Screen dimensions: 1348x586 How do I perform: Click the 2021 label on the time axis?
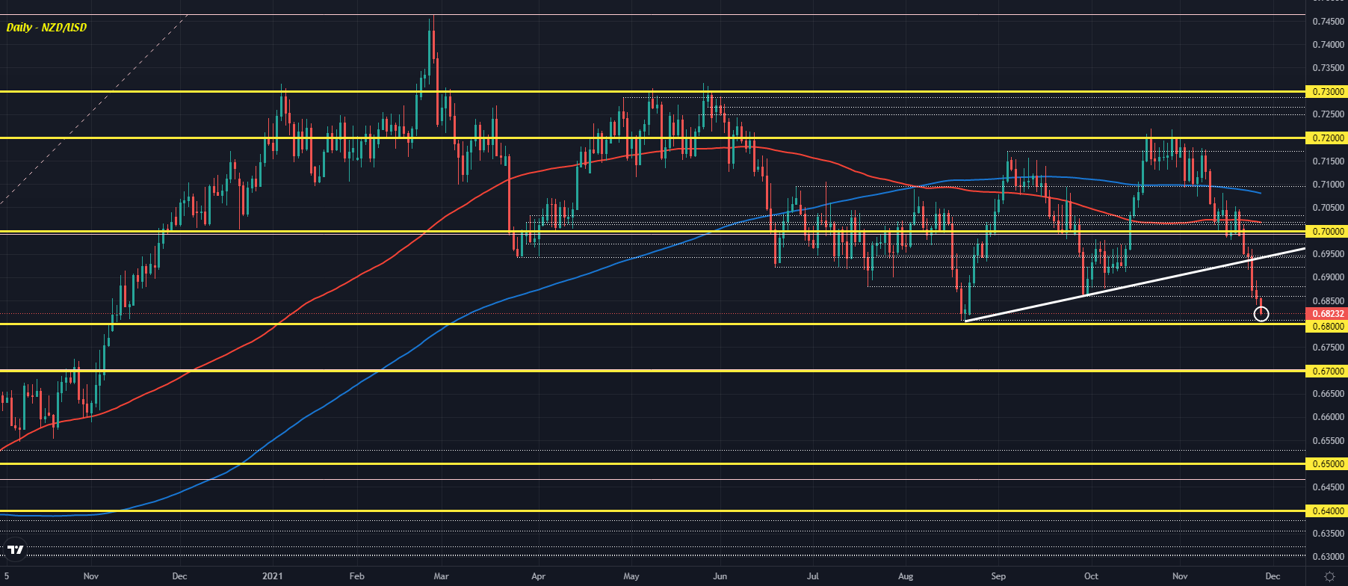273,576
